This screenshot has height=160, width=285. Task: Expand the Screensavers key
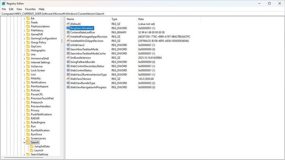pos(24,138)
